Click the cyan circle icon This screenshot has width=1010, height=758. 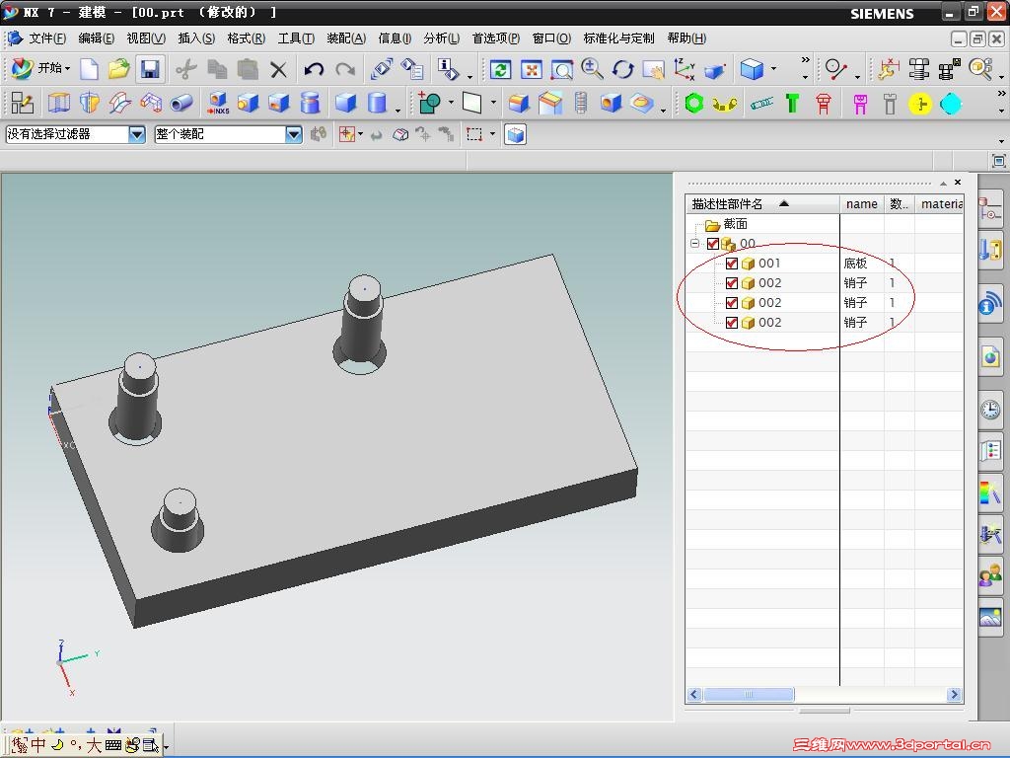coord(951,104)
